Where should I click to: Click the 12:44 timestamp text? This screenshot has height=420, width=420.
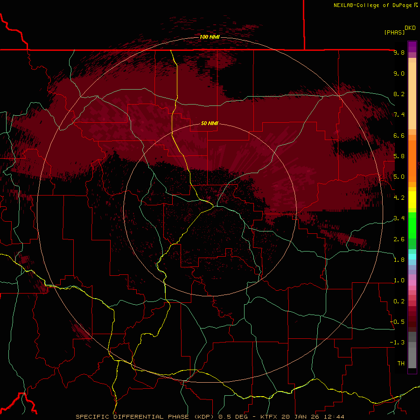click(334, 417)
